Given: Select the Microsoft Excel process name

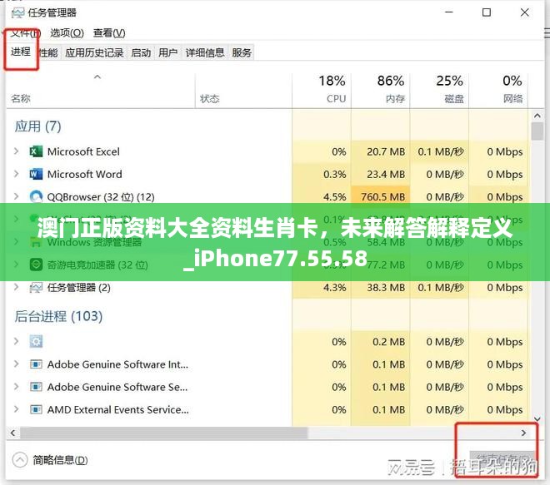Looking at the screenshot, I should (83, 151).
